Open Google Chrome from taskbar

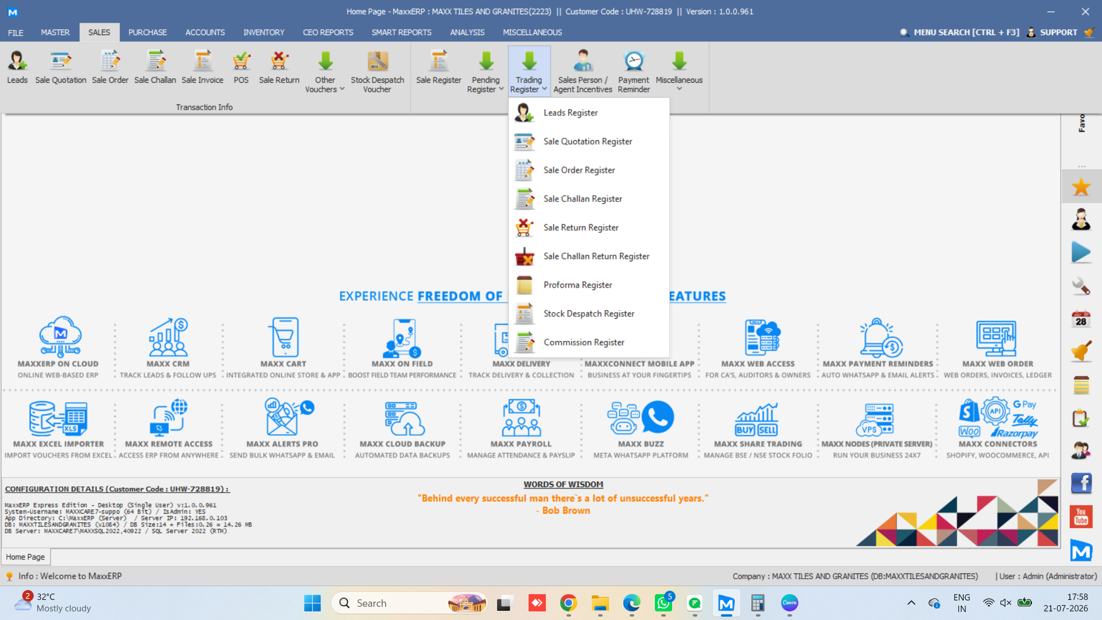(568, 603)
